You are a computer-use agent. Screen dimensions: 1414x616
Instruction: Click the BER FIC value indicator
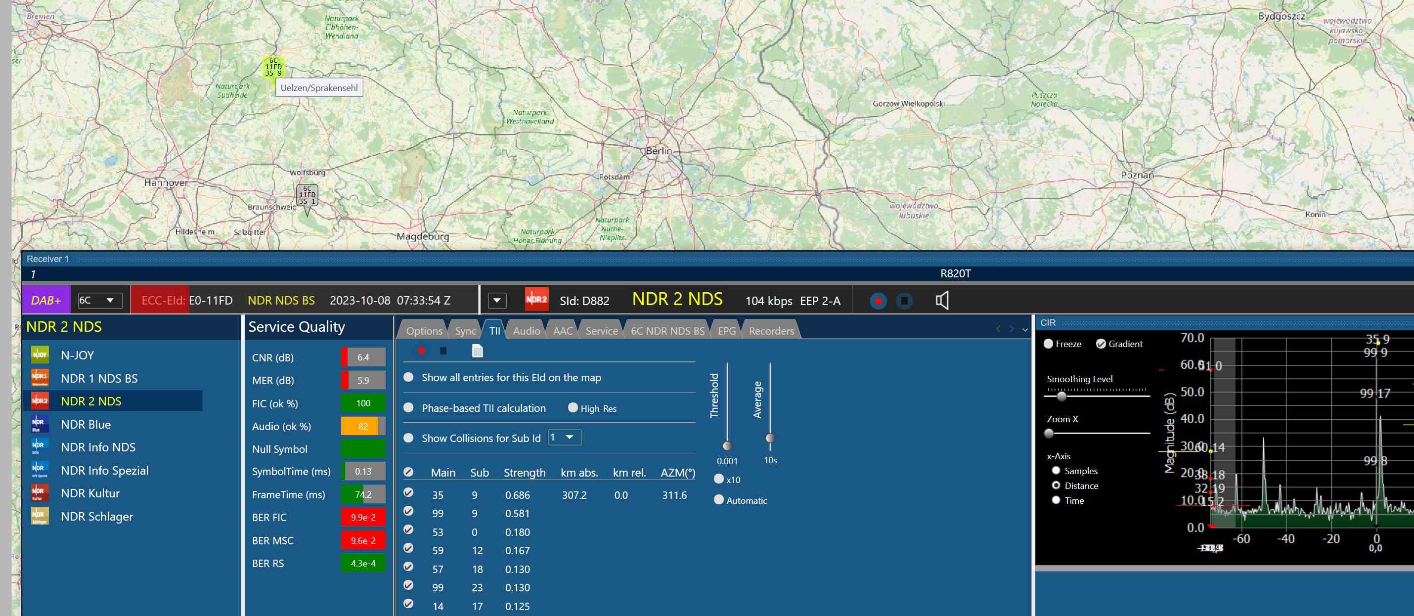click(363, 517)
